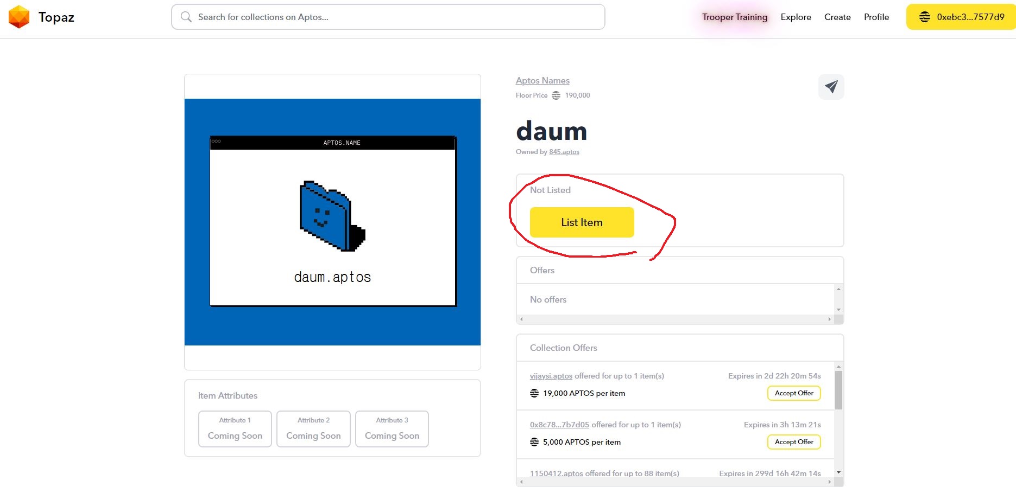Click the 'Not Listed' status text
This screenshot has width=1016, height=487.
click(x=550, y=190)
